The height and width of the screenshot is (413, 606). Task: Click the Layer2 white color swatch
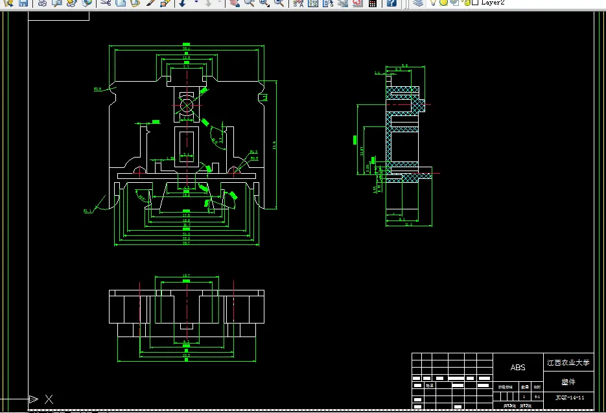coord(475,3)
